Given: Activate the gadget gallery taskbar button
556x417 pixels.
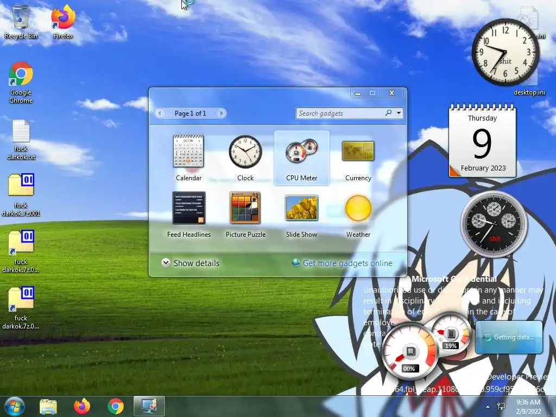Looking at the screenshot, I should point(149,406).
